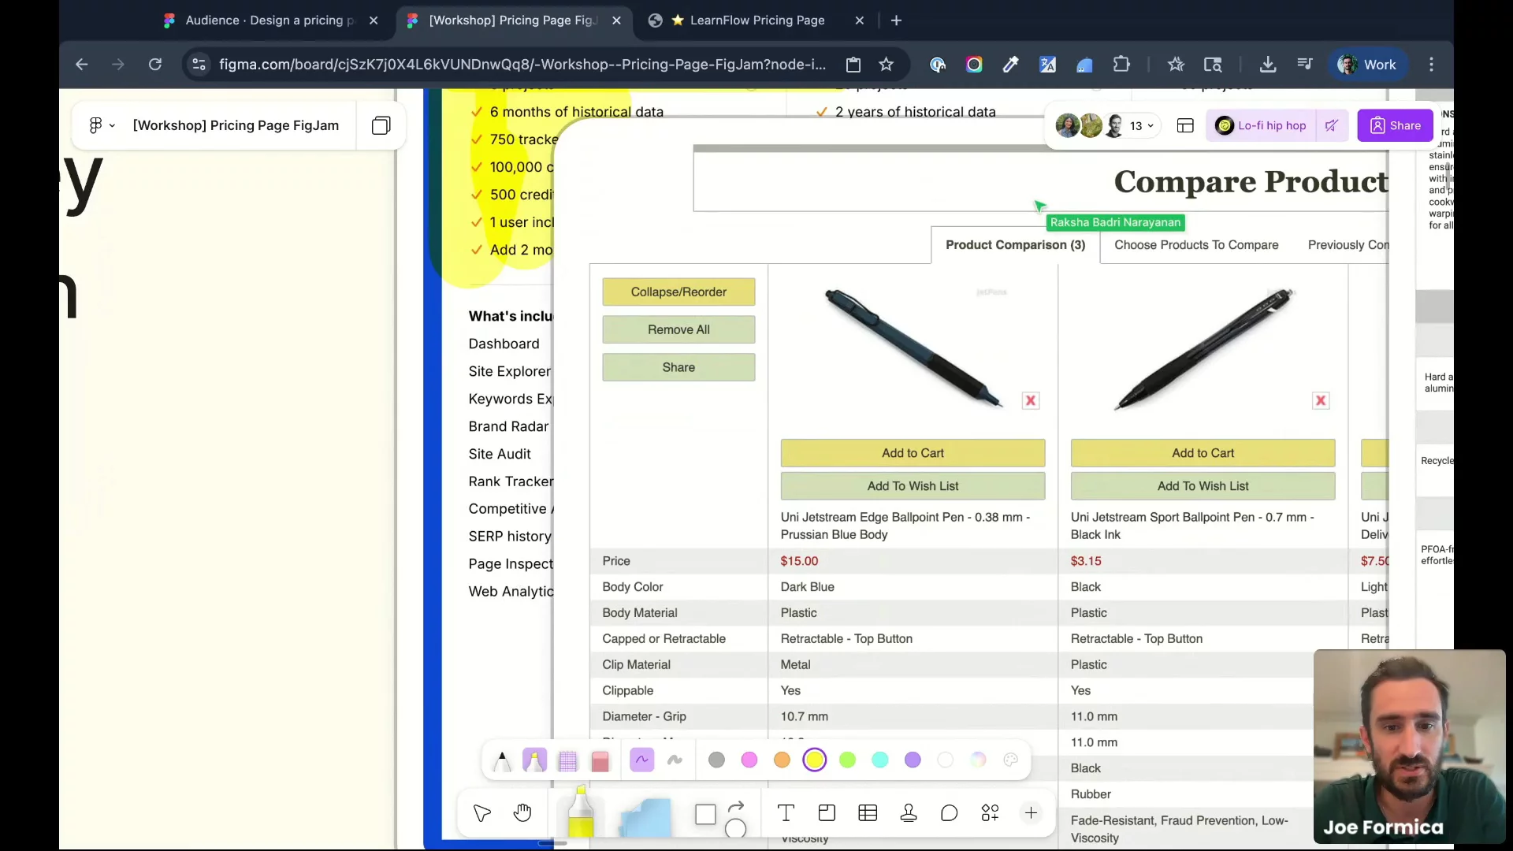1513x851 pixels.
Task: Pick the gray color swatch
Action: click(x=716, y=760)
